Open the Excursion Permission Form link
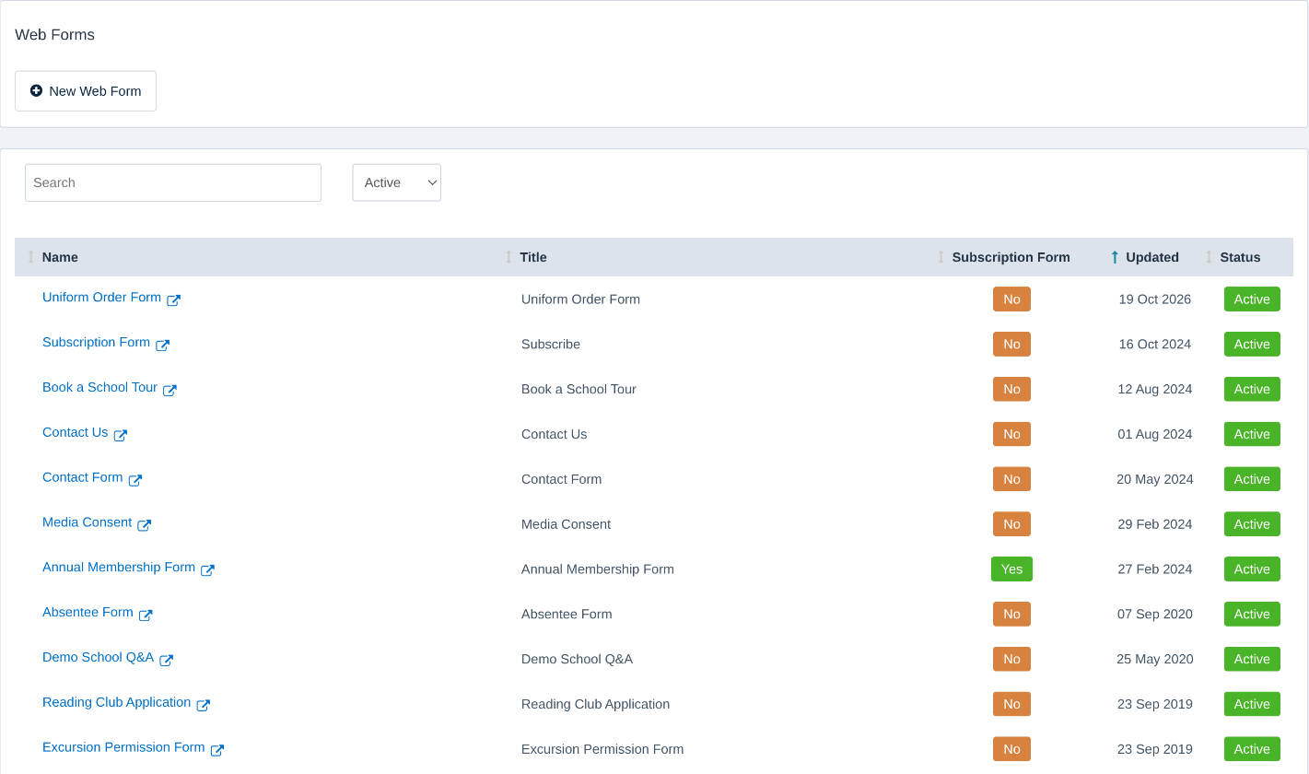This screenshot has height=774, width=1309. point(123,748)
